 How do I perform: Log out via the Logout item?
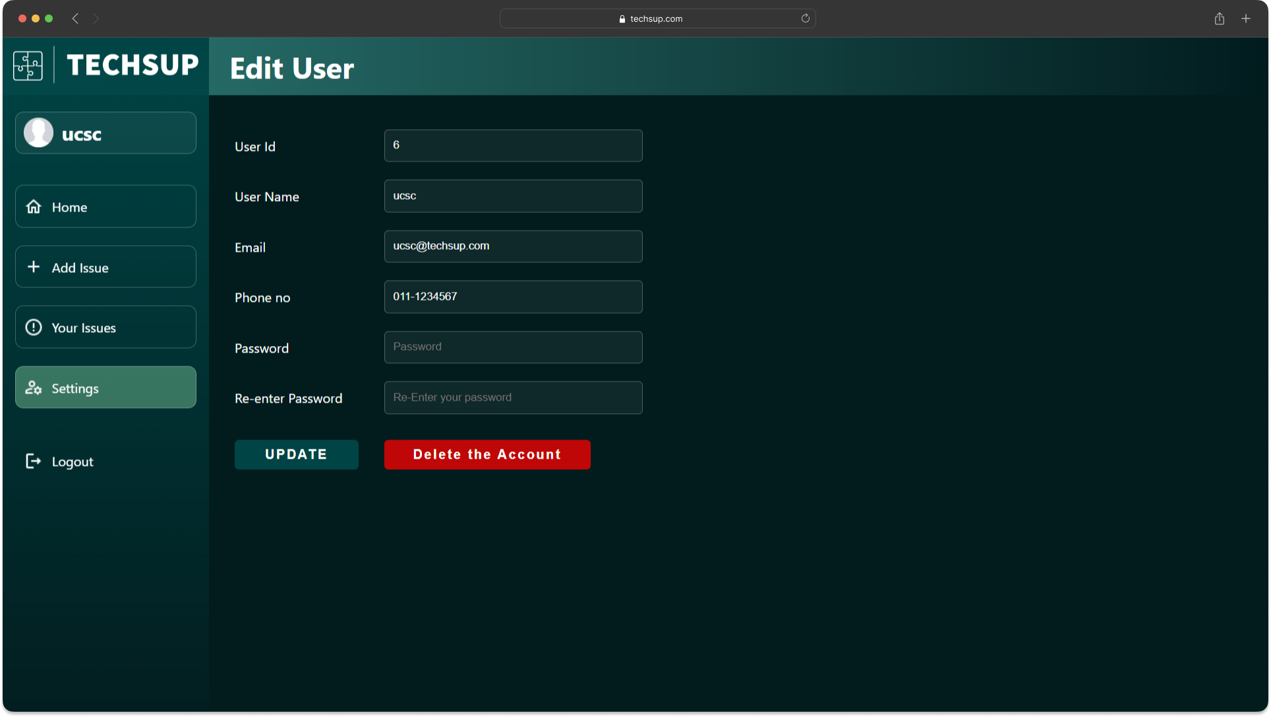click(x=59, y=461)
